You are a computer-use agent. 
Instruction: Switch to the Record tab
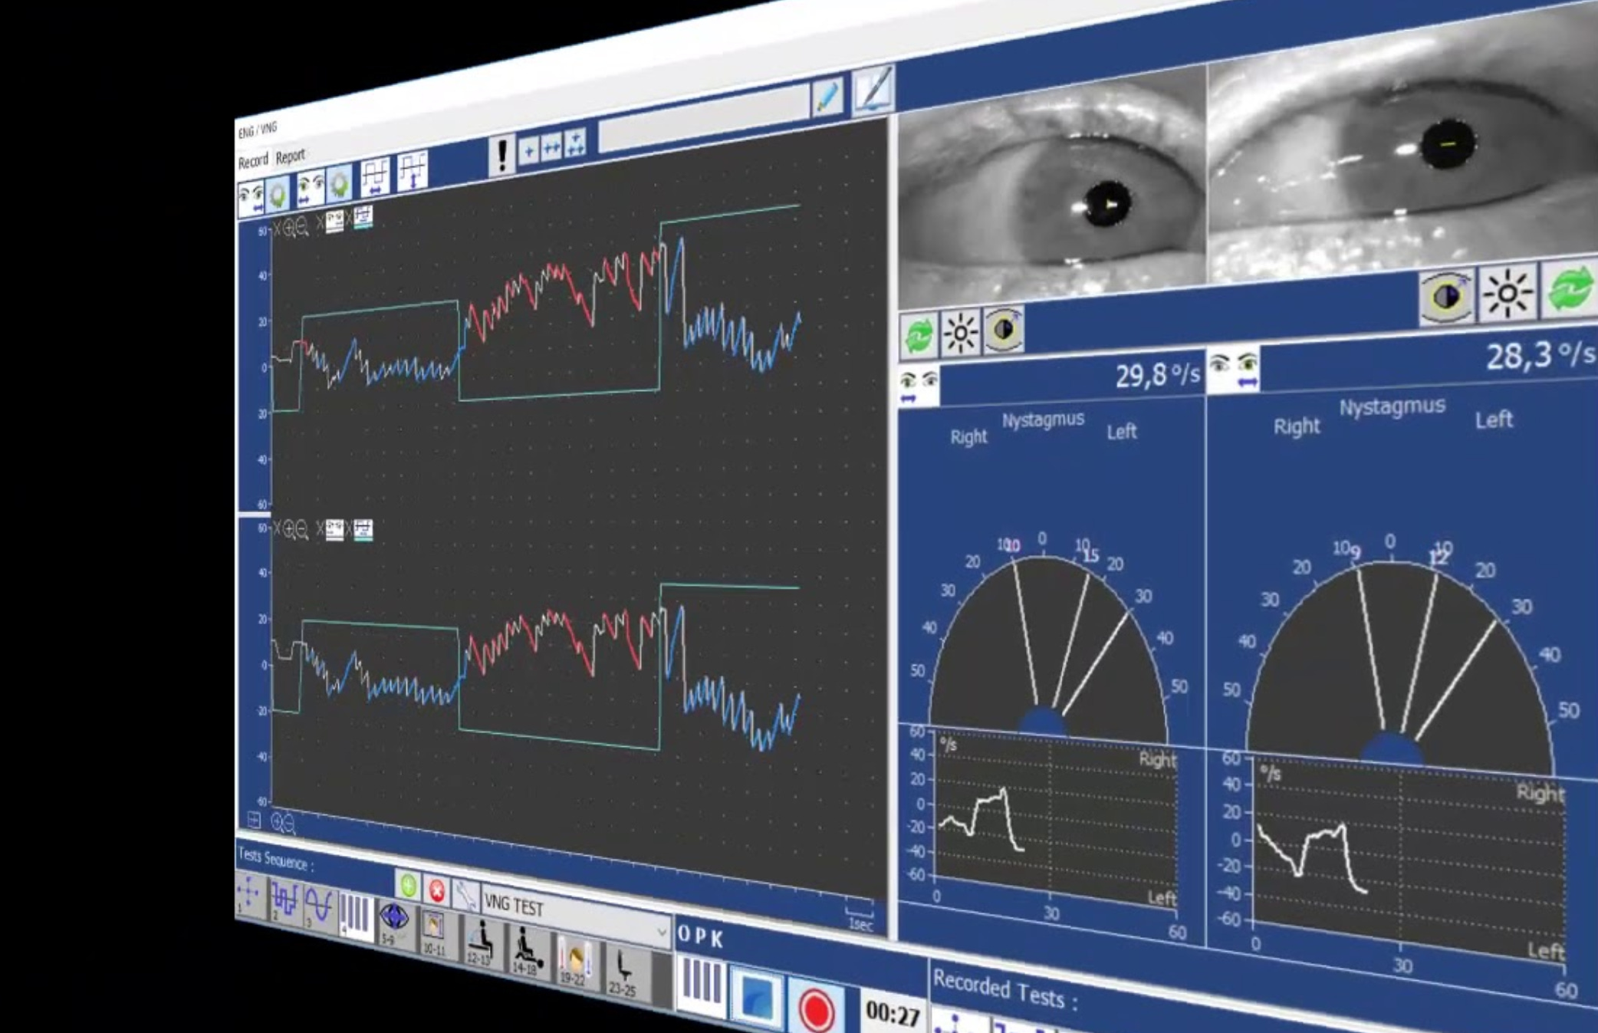(252, 161)
